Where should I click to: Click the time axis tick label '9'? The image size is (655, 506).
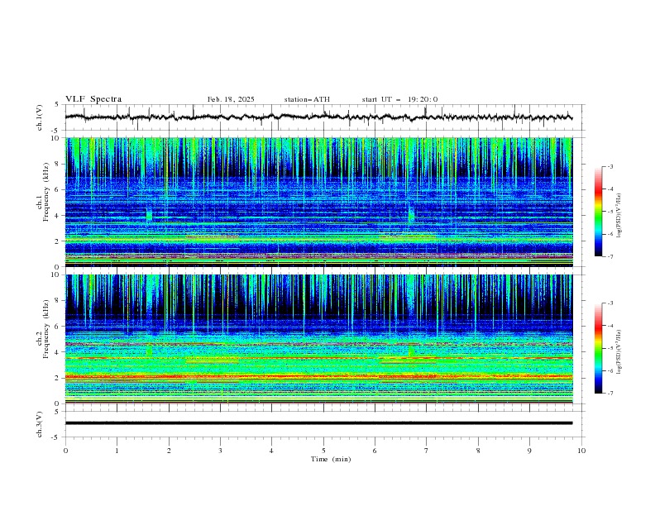coord(529,451)
